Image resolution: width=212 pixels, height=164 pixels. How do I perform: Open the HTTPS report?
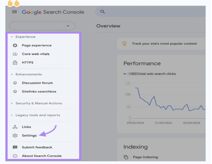coord(28,62)
